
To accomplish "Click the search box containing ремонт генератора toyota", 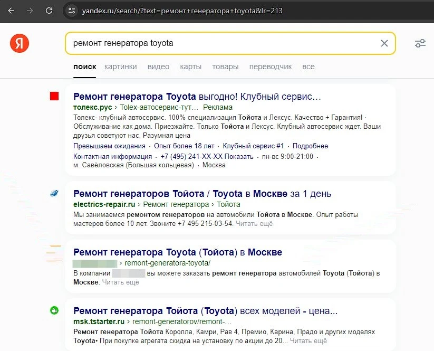I will coord(230,43).
